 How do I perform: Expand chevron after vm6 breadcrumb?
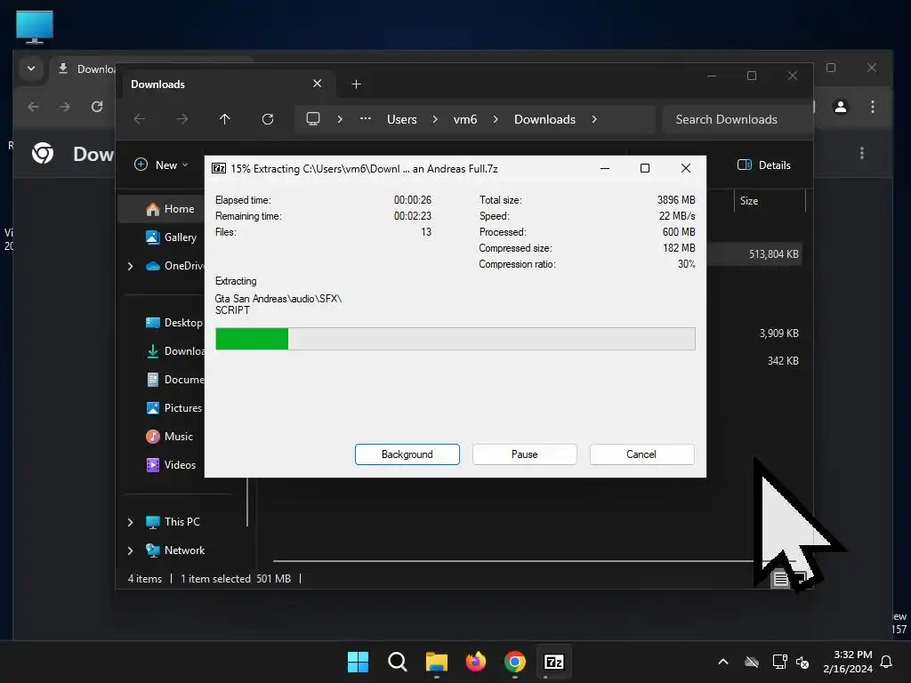pyautogui.click(x=496, y=119)
